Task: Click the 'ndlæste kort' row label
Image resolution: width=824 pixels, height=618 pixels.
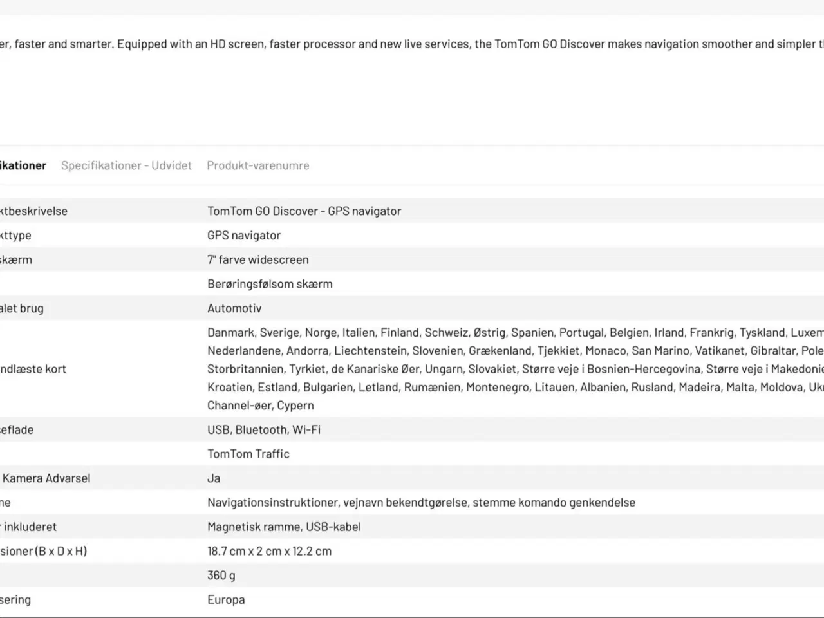Action: [33, 369]
